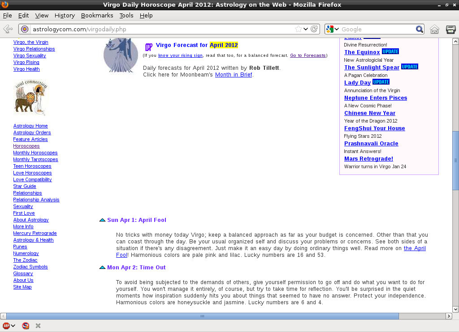This screenshot has width=459, height=332.
Task: Open the Virgo Relationships link
Action: [34, 49]
